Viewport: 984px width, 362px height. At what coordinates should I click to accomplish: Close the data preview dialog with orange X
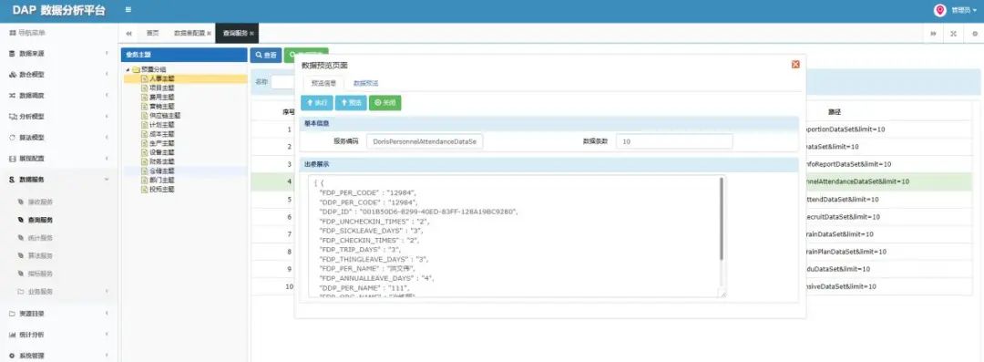[x=795, y=64]
